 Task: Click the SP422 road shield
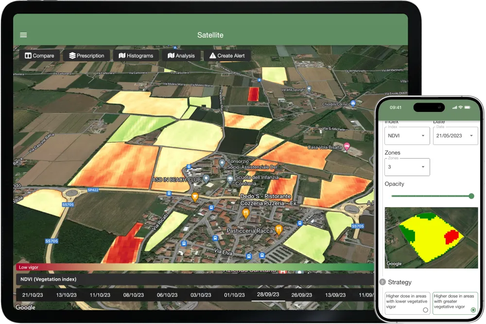[x=93, y=190]
